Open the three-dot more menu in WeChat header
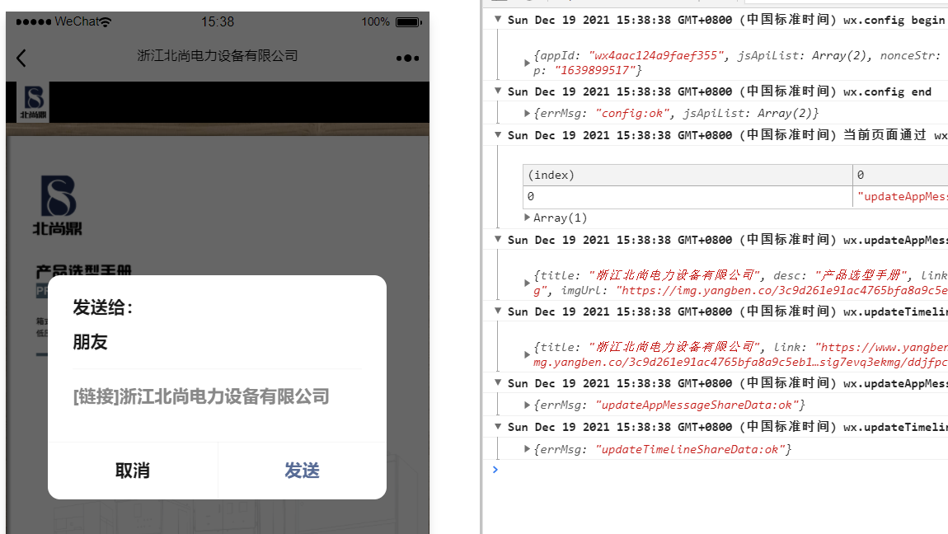The width and height of the screenshot is (948, 534). click(407, 58)
